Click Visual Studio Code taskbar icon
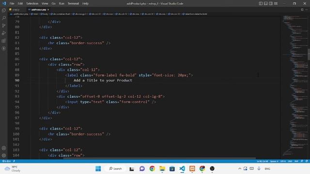 point(182,169)
